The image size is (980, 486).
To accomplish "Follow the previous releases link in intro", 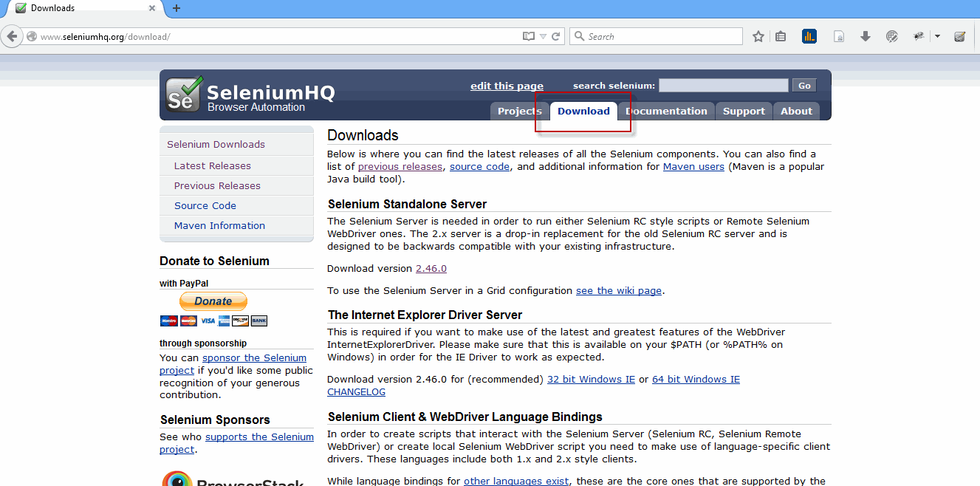I will coord(400,167).
